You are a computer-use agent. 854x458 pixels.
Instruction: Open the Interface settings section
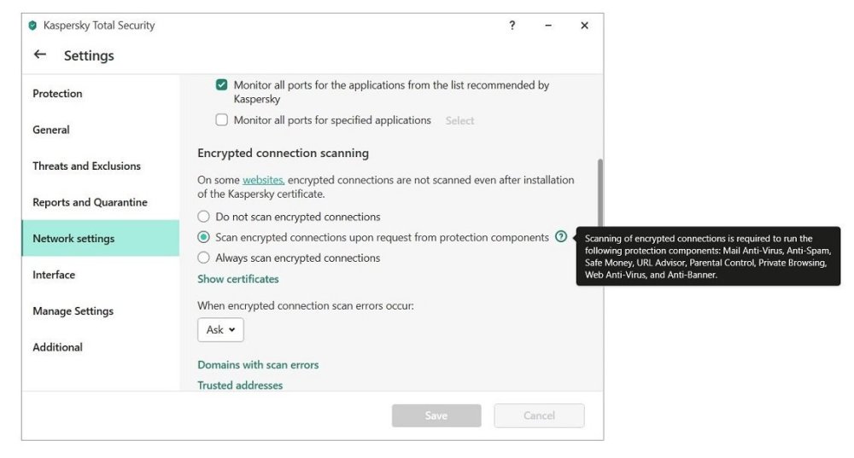pos(54,275)
